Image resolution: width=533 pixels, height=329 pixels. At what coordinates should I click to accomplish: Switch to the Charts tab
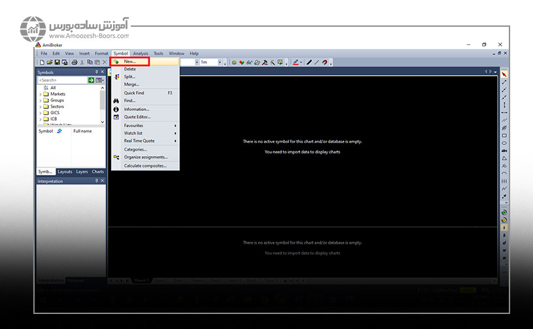(x=97, y=172)
